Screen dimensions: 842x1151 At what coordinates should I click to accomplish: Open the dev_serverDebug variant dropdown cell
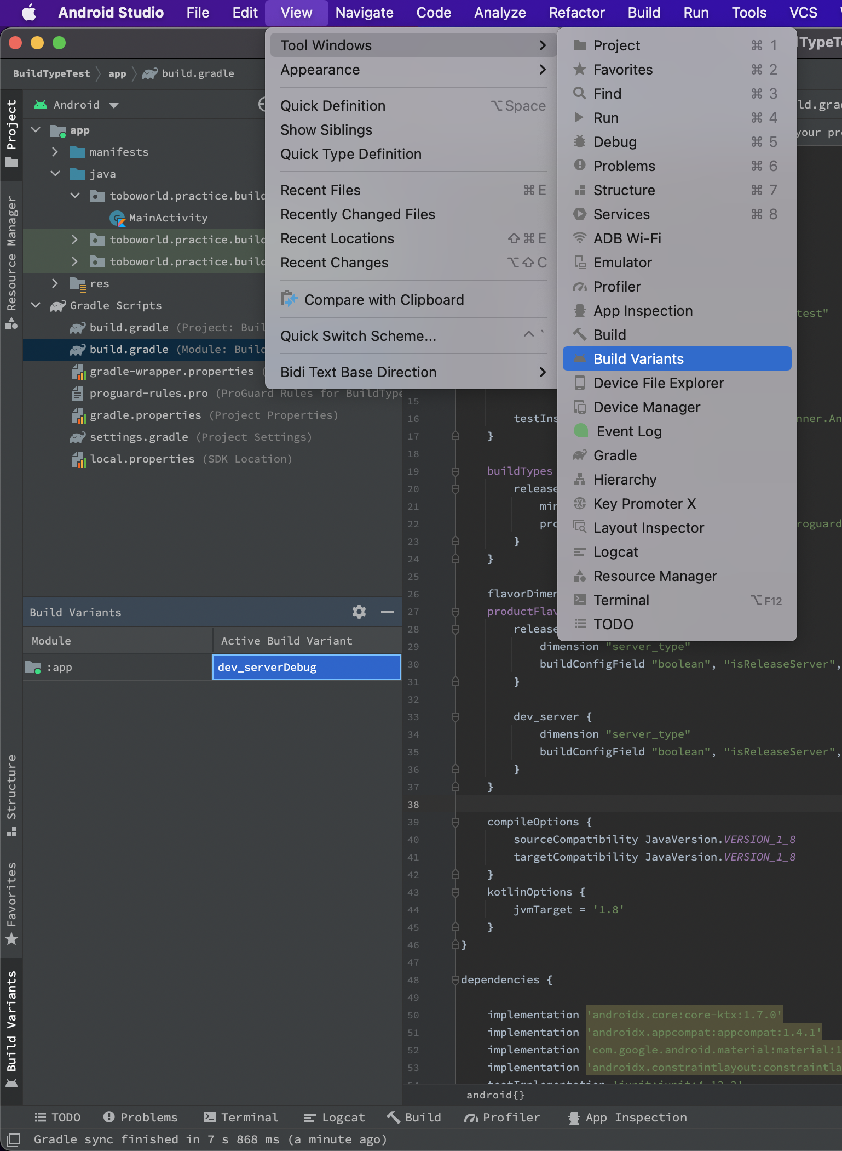[x=307, y=667]
